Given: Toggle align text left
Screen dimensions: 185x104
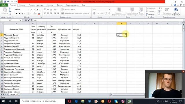Looking at the screenshot, I should [x=45, y=13].
